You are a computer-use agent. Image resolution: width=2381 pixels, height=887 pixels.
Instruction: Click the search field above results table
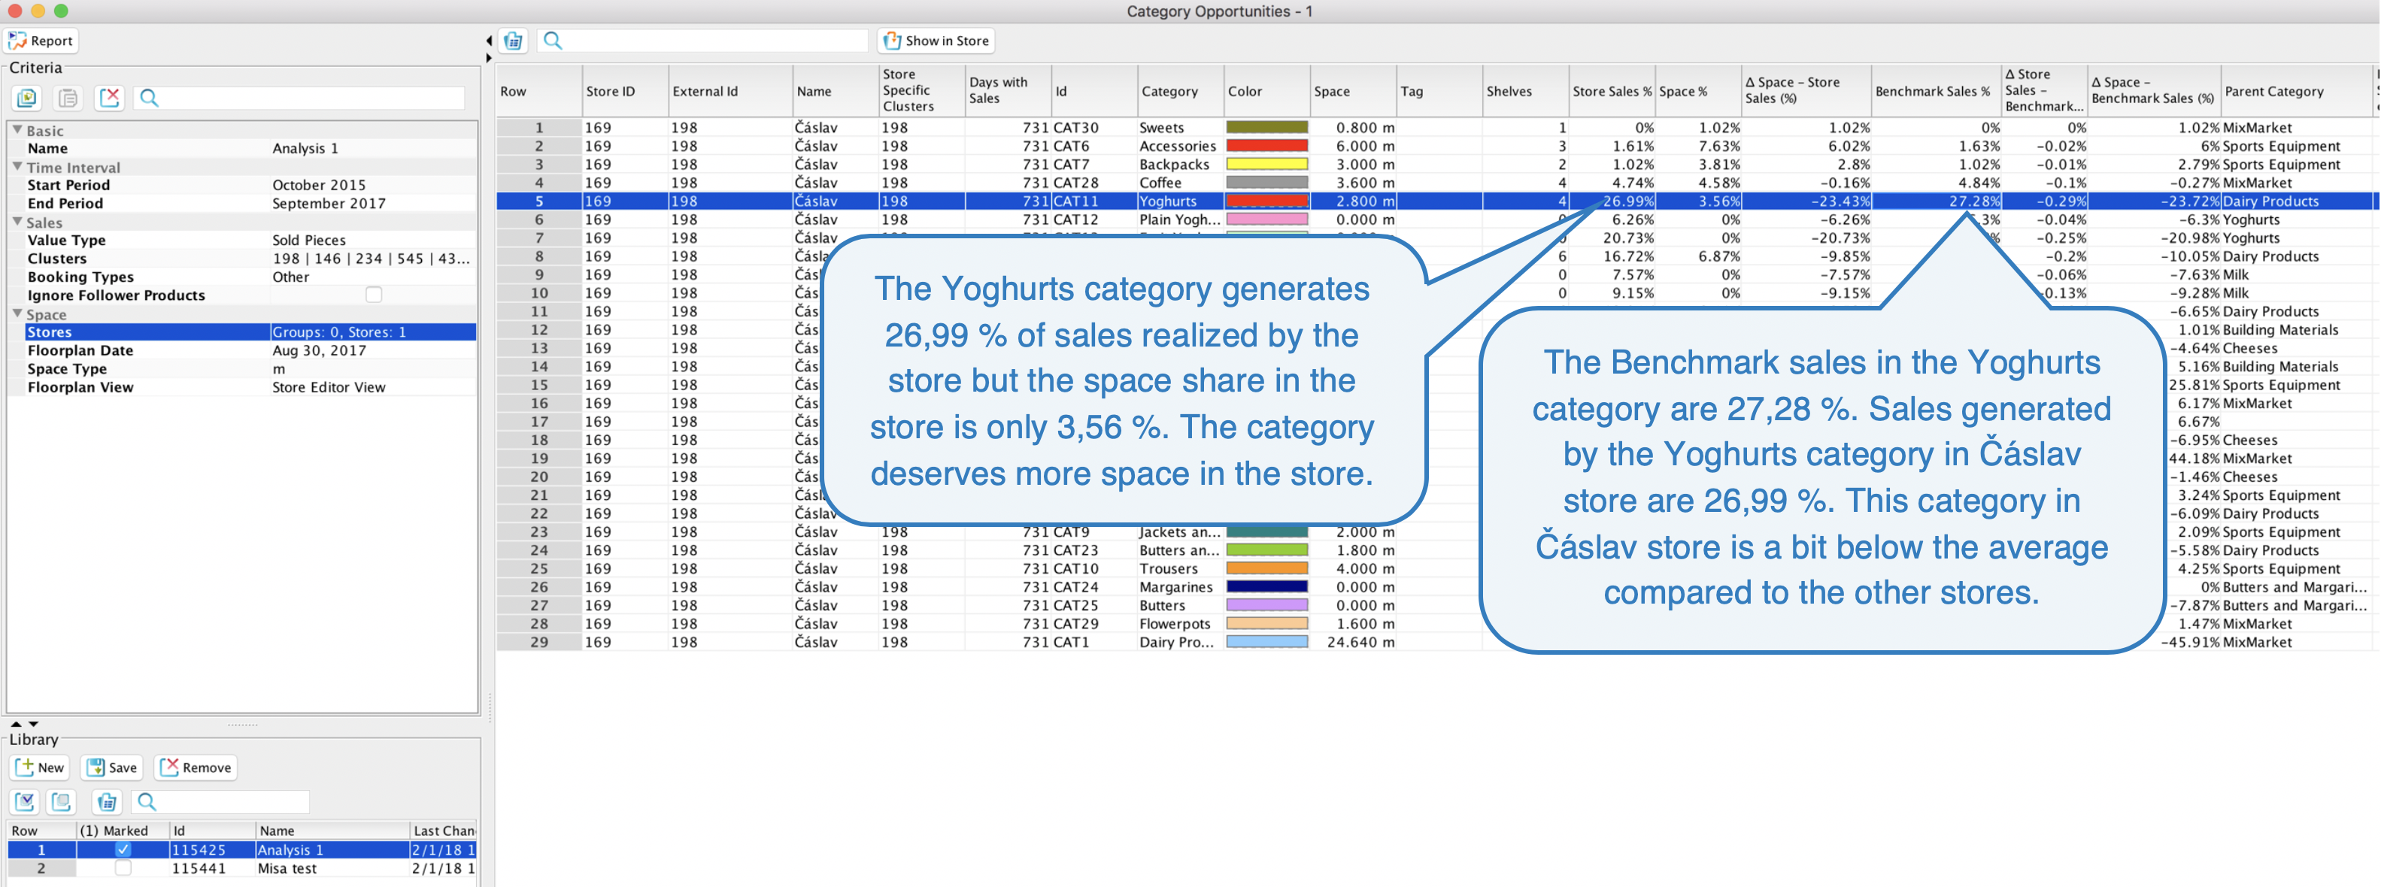[x=711, y=41]
